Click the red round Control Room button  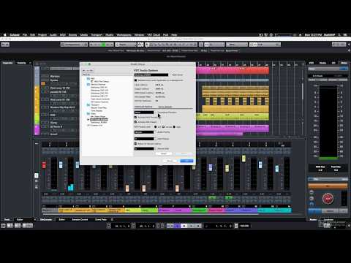[328, 199]
